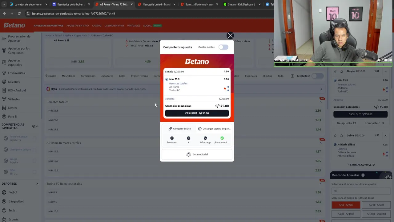Toggle notification bell on Doble bet
Screen dimensions: 394x222
coord(341,136)
